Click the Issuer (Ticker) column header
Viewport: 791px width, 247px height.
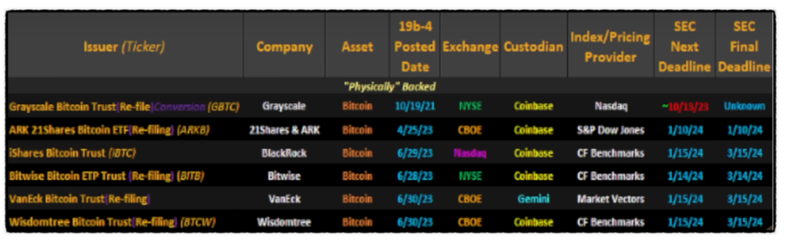click(x=124, y=46)
